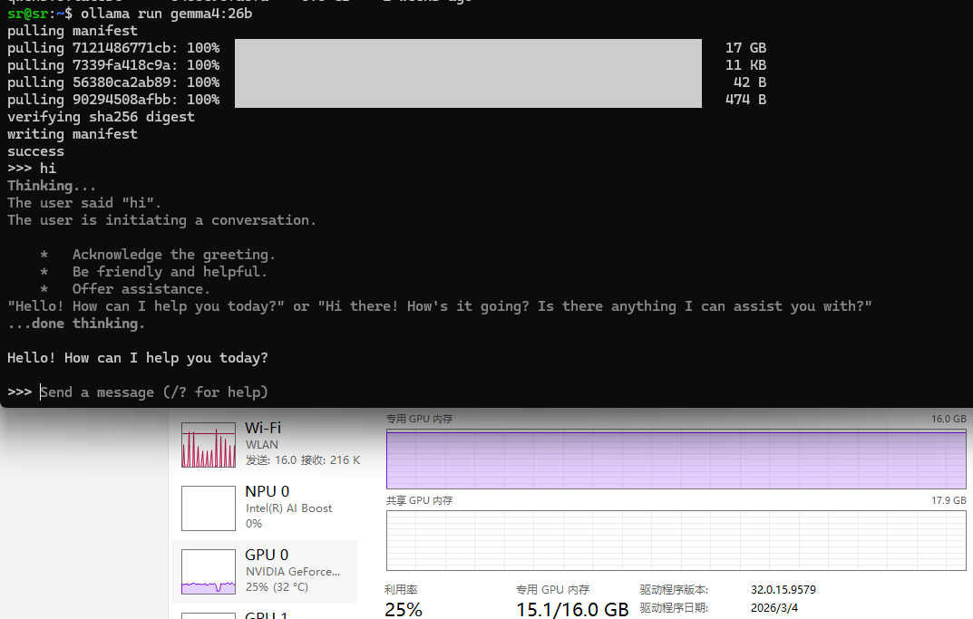Select the Wi-Fi entry in Task Manager sidebar
This screenshot has width=973, height=619.
tap(265, 444)
